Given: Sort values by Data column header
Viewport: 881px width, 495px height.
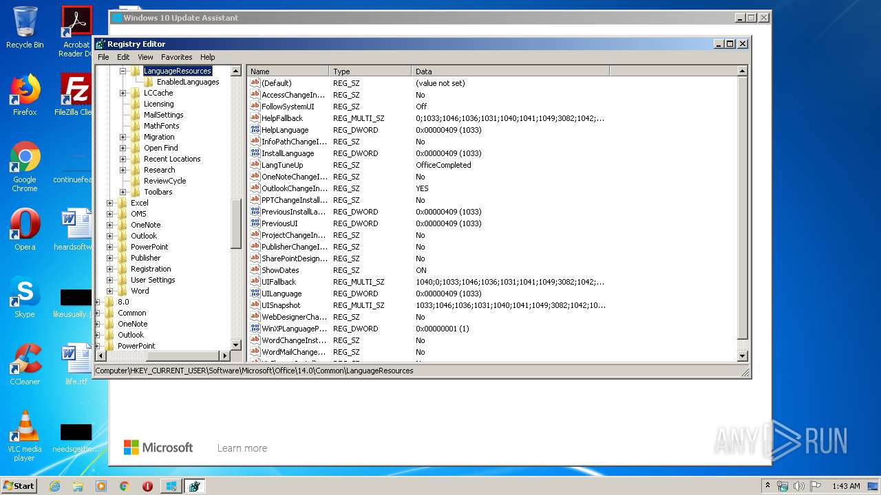Looking at the screenshot, I should pyautogui.click(x=510, y=71).
